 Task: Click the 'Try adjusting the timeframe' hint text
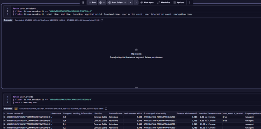tap(136, 57)
